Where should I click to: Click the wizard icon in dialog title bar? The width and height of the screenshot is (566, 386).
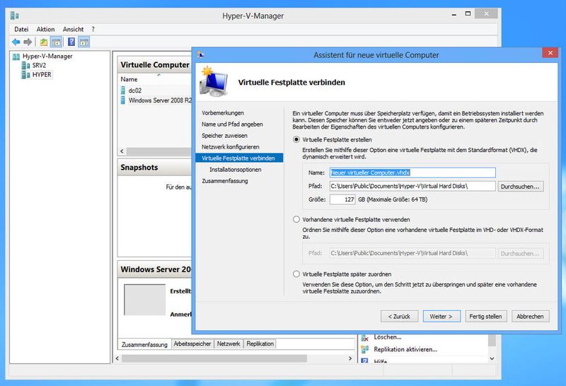(x=201, y=55)
